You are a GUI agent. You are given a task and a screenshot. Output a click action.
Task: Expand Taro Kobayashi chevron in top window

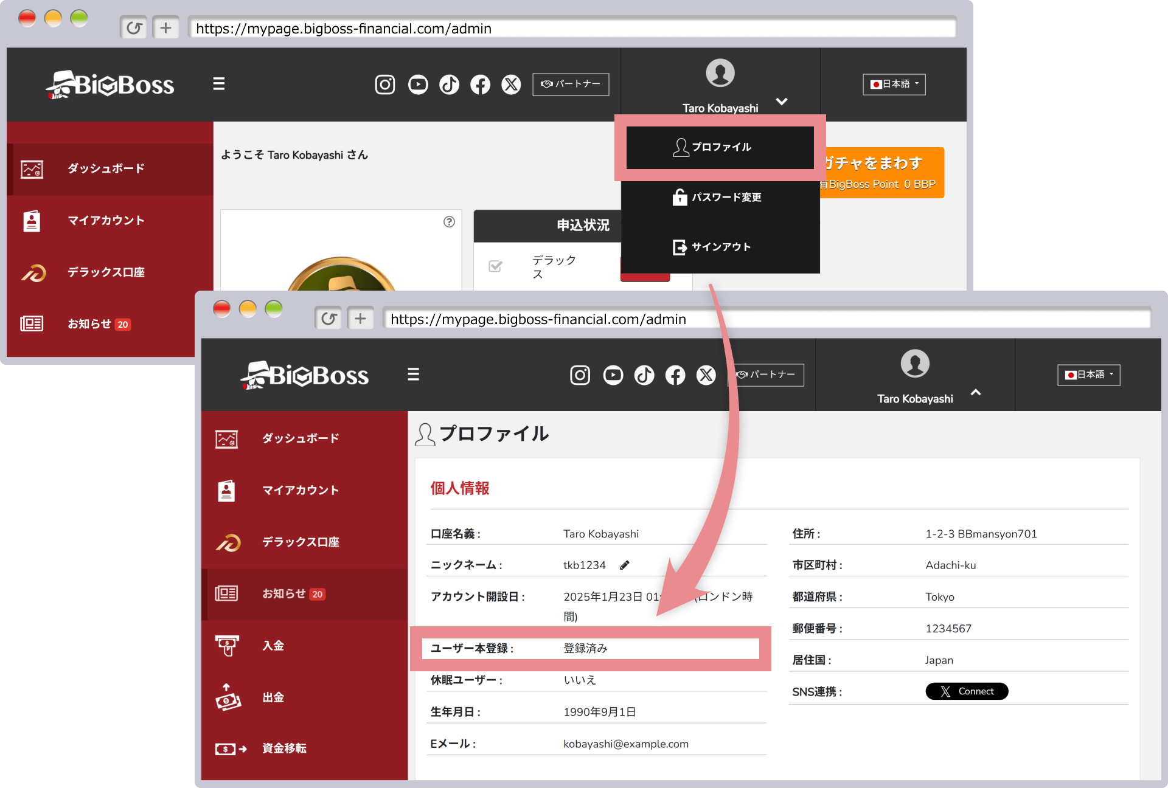(782, 102)
